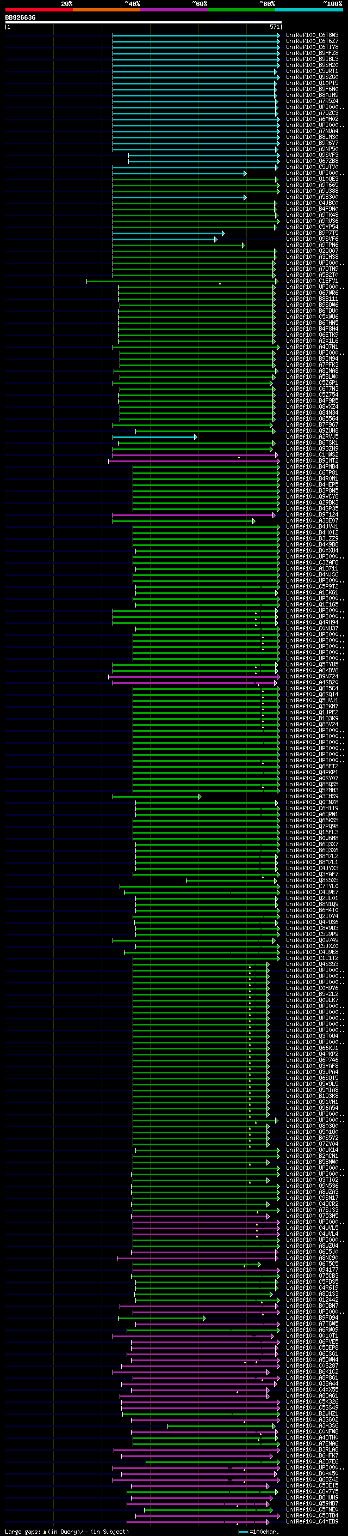Click the short cyan bar for UniRef100_Q9SVF6
348x1536 pixels.
165,239
